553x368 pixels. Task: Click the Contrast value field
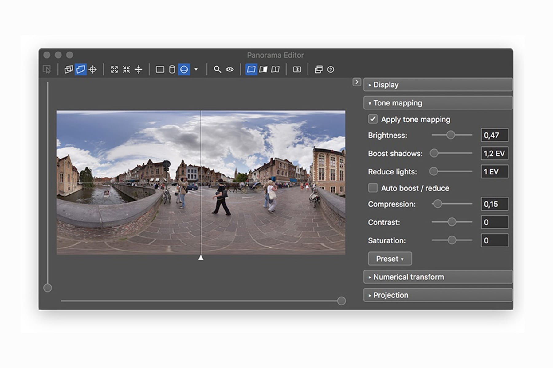(494, 222)
